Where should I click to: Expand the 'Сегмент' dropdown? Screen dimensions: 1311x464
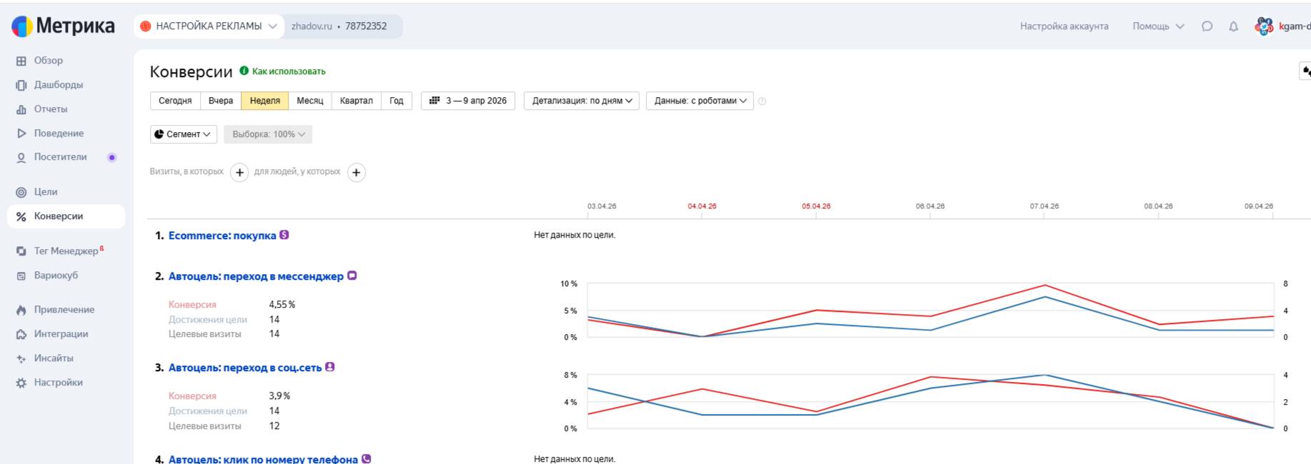point(184,134)
